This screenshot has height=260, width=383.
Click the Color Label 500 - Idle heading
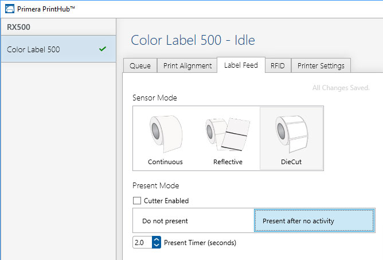(193, 40)
